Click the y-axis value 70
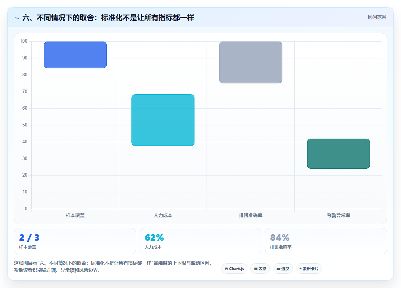This screenshot has width=401, height=288. coord(25,91)
